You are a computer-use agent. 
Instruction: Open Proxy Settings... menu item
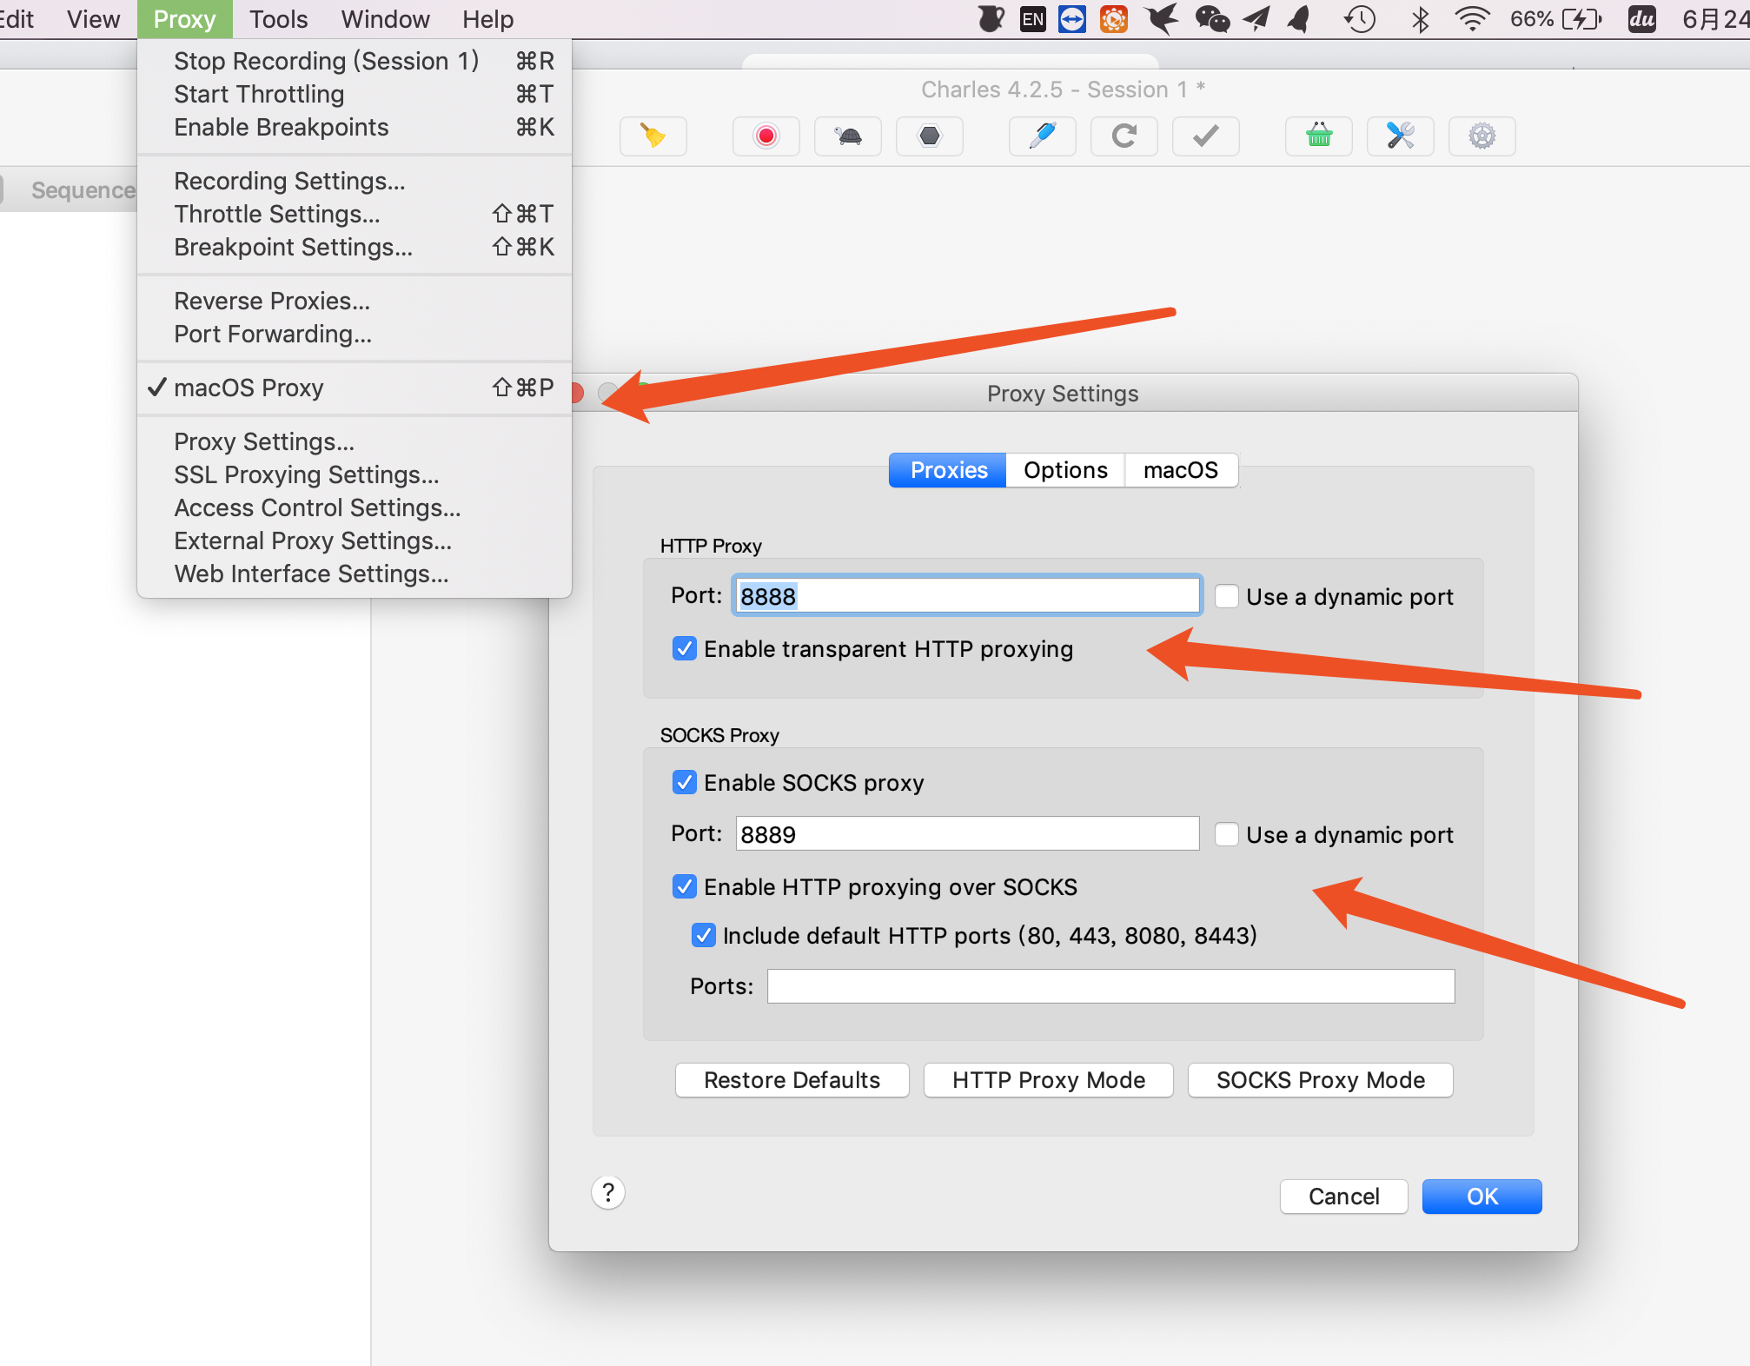pos(355,441)
